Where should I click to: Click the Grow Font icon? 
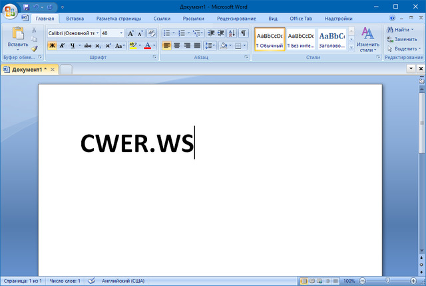point(130,33)
